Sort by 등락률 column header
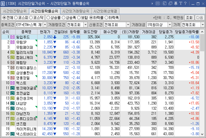Viewport: 206px width, 138px height. (75, 32)
